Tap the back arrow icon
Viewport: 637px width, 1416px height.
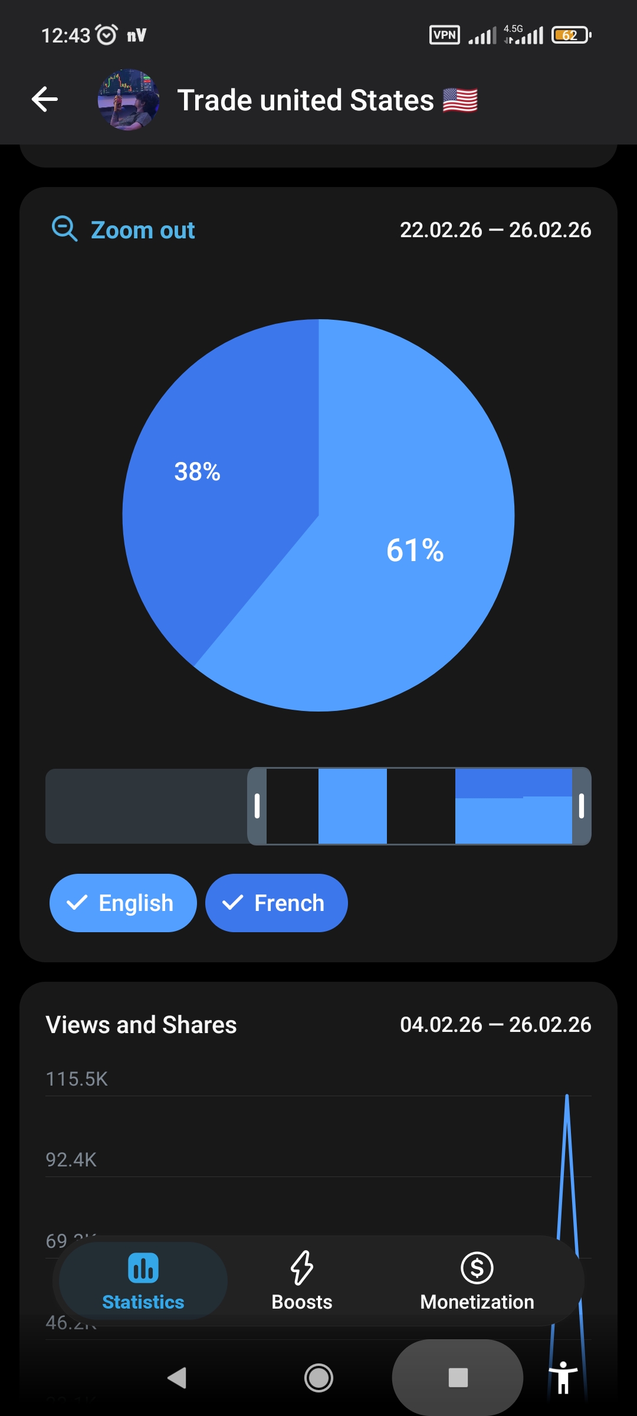(x=45, y=99)
